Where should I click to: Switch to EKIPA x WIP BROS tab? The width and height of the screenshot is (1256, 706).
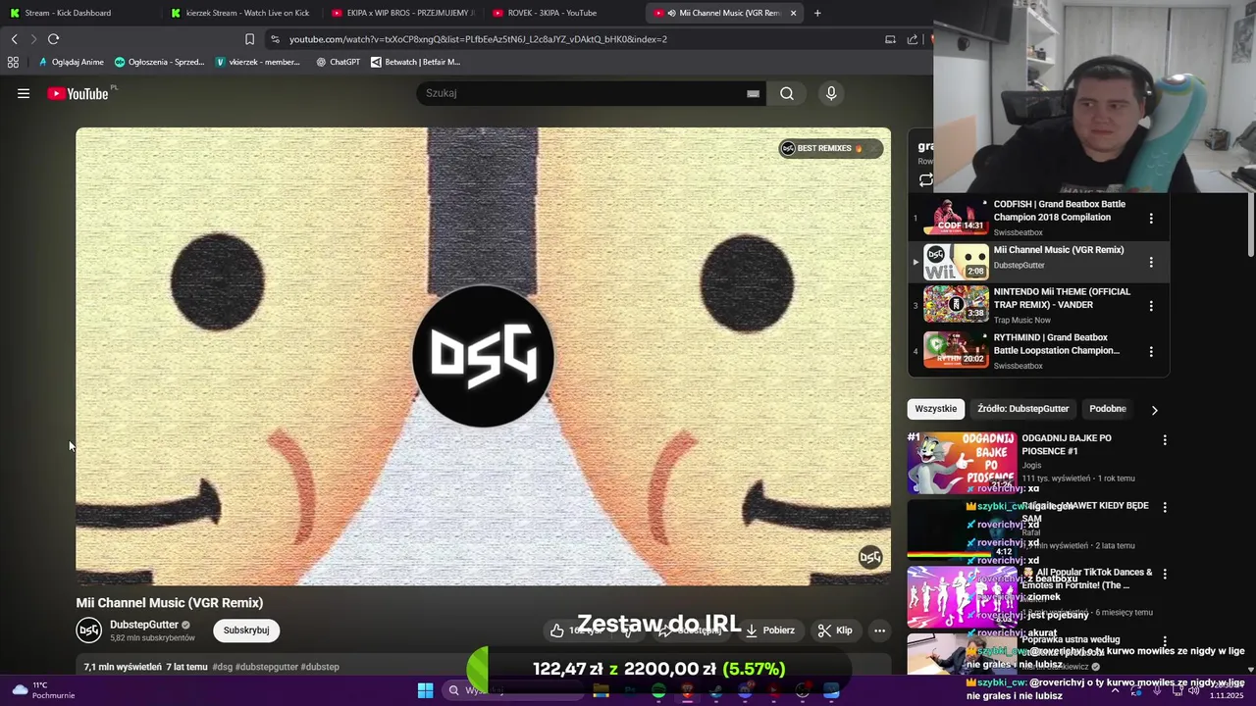coord(402,13)
